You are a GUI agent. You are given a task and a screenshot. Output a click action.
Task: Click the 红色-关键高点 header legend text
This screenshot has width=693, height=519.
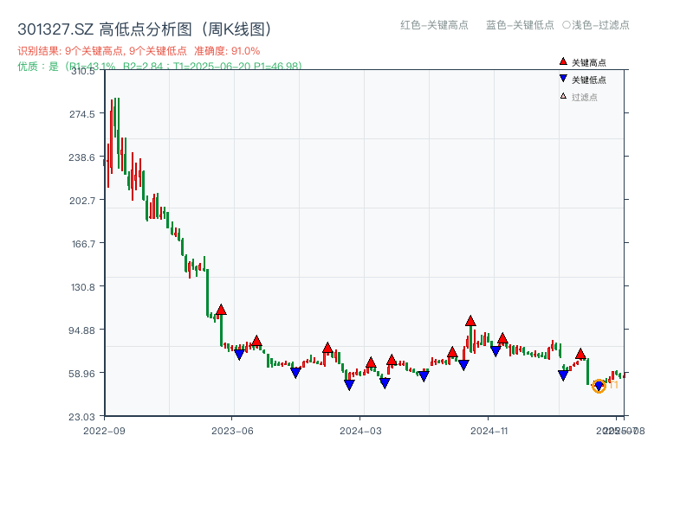pyautogui.click(x=434, y=25)
